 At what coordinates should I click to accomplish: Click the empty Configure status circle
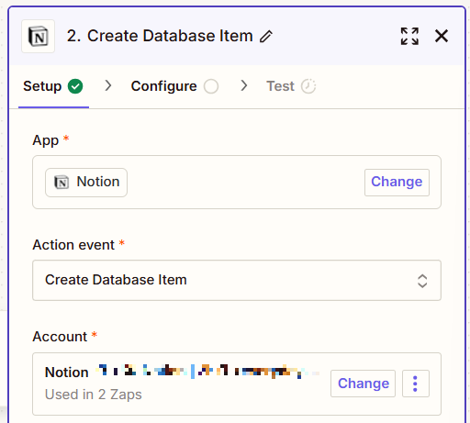tap(211, 86)
